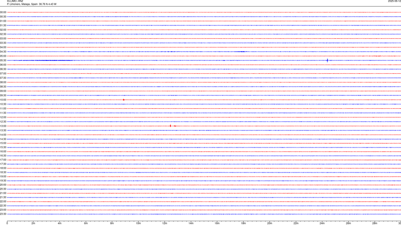Select the '00:30' row time label

(x=3, y=17)
